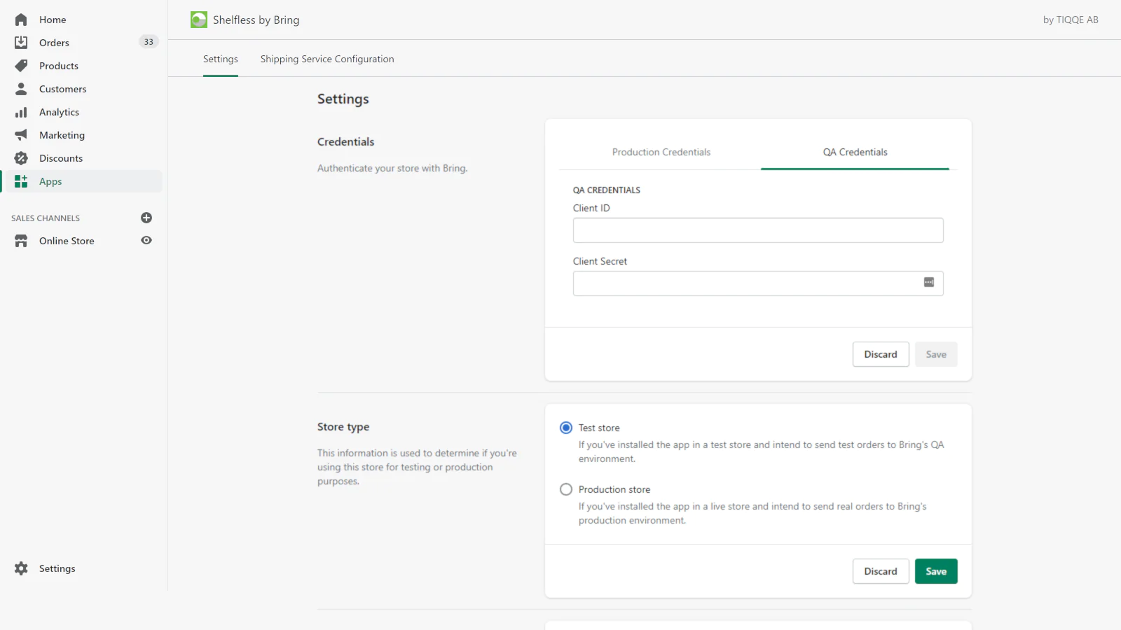Select the Production store radio button
Image resolution: width=1121 pixels, height=630 pixels.
click(x=566, y=489)
